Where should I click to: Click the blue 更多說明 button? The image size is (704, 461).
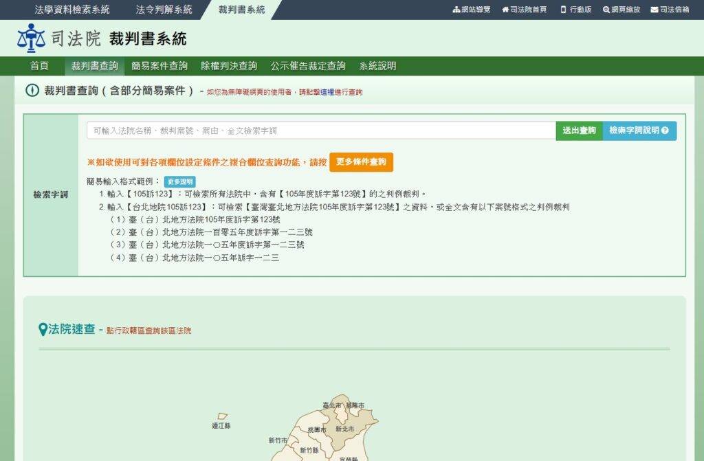coord(179,181)
